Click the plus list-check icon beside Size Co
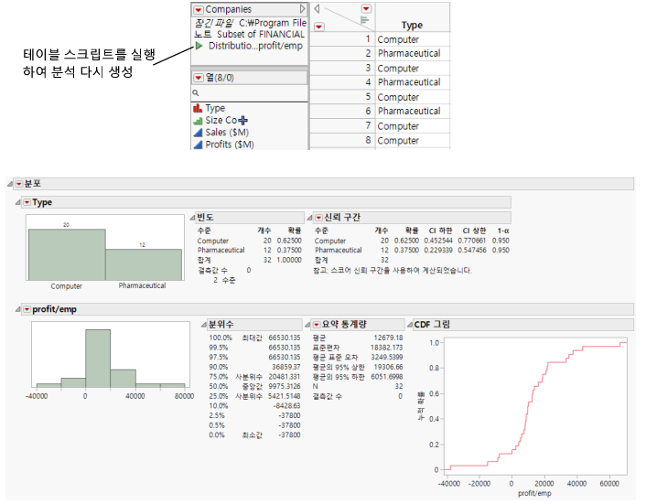This screenshot has width=646, height=504. 243,120
